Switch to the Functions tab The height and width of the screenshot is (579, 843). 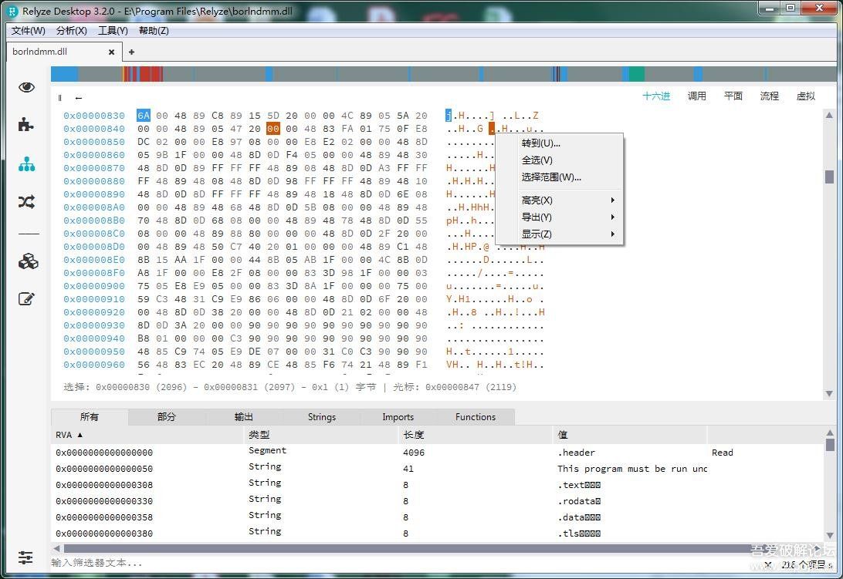coord(476,416)
